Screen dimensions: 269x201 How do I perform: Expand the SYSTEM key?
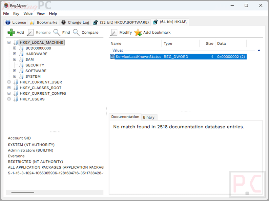coord(15,76)
